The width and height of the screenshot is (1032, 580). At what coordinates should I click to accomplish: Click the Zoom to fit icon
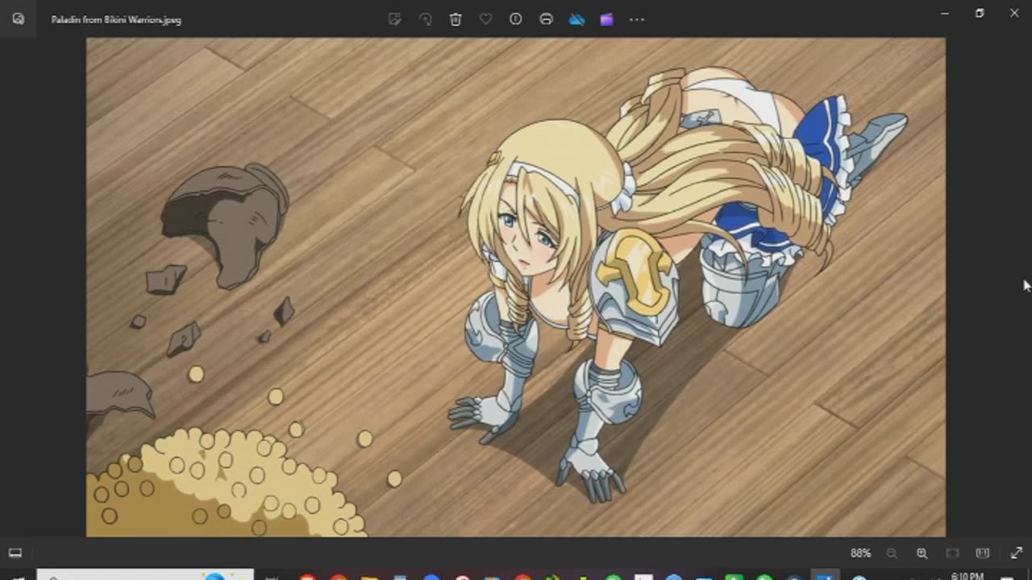pyautogui.click(x=952, y=553)
